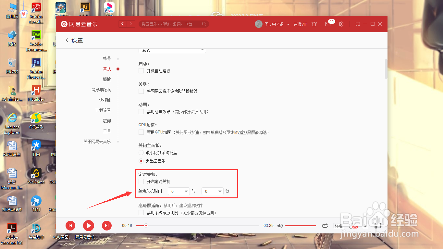Select 退出云音乐 radio option

tap(141, 161)
